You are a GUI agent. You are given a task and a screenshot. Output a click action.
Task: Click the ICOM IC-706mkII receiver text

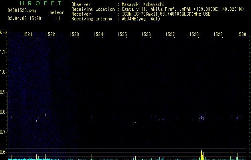coord(166,14)
